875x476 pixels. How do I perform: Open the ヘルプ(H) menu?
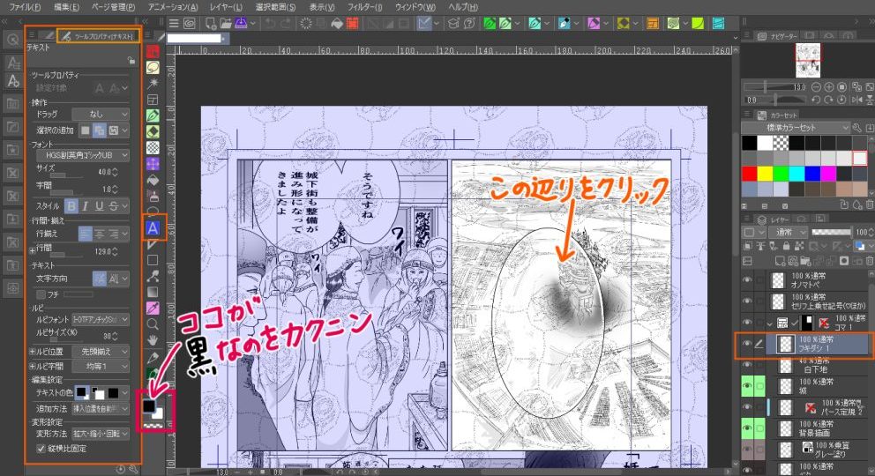pos(464,7)
